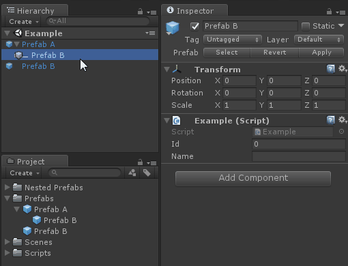Click the Search by Label tag icon

pyautogui.click(x=147, y=173)
